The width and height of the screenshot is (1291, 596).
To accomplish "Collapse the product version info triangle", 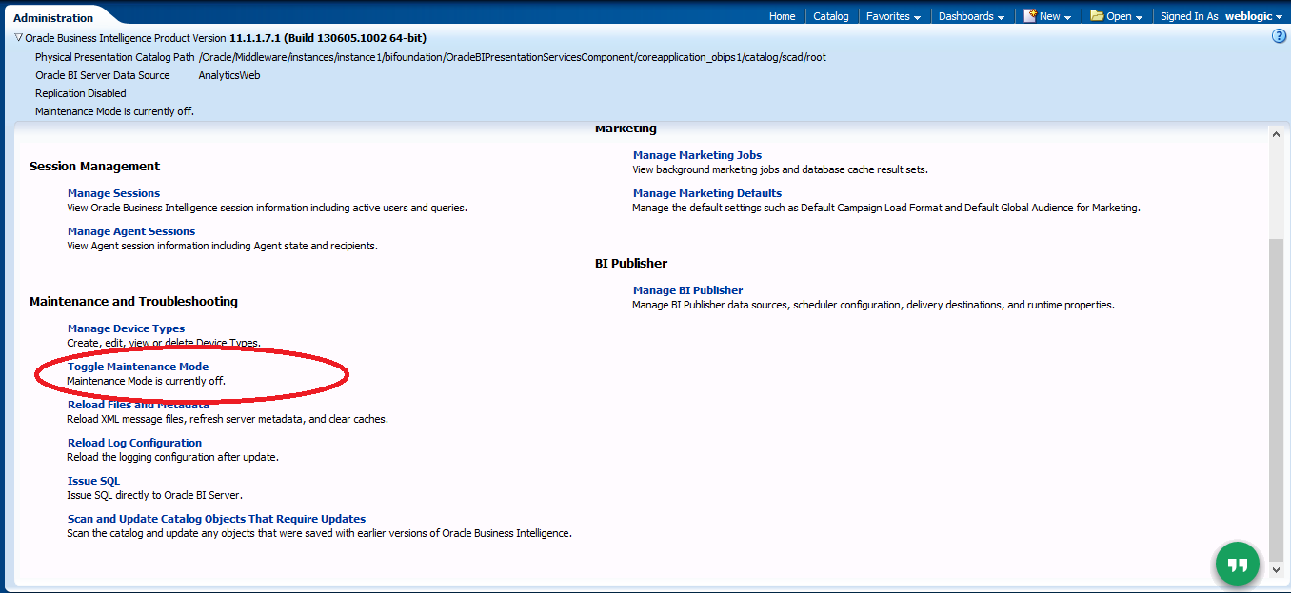I will coord(19,38).
